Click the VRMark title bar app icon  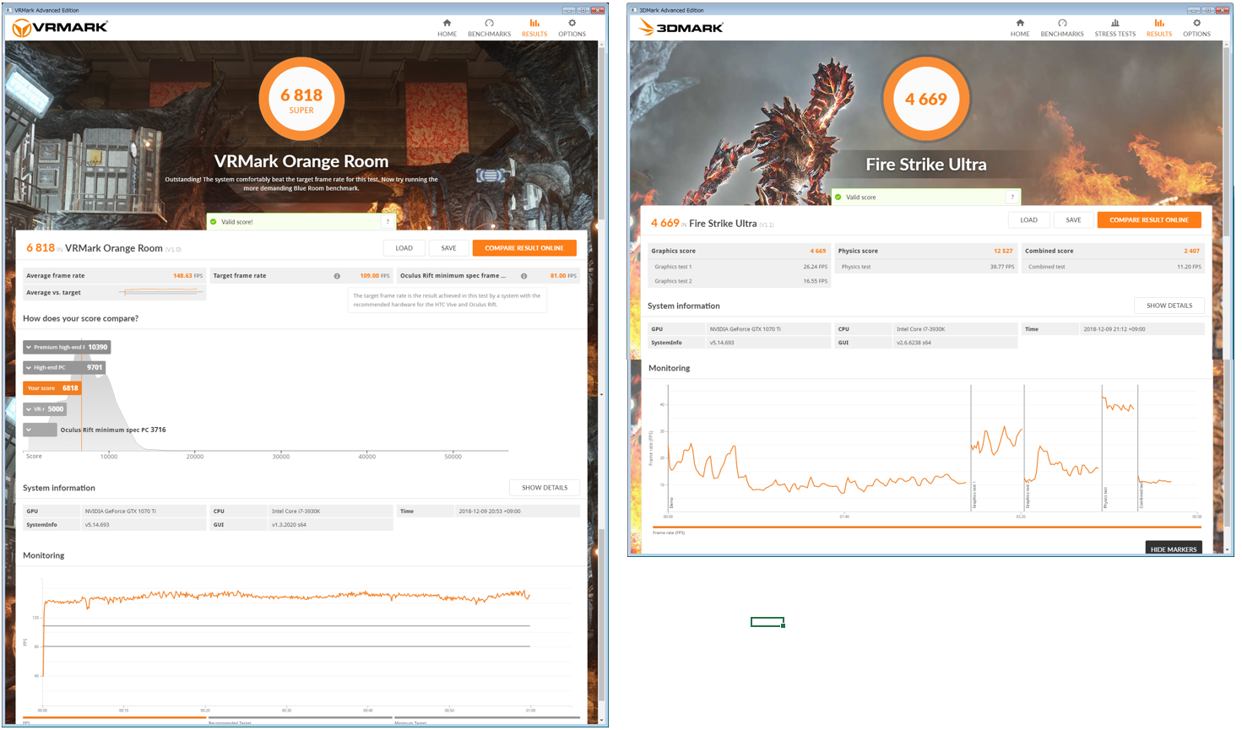(9, 10)
